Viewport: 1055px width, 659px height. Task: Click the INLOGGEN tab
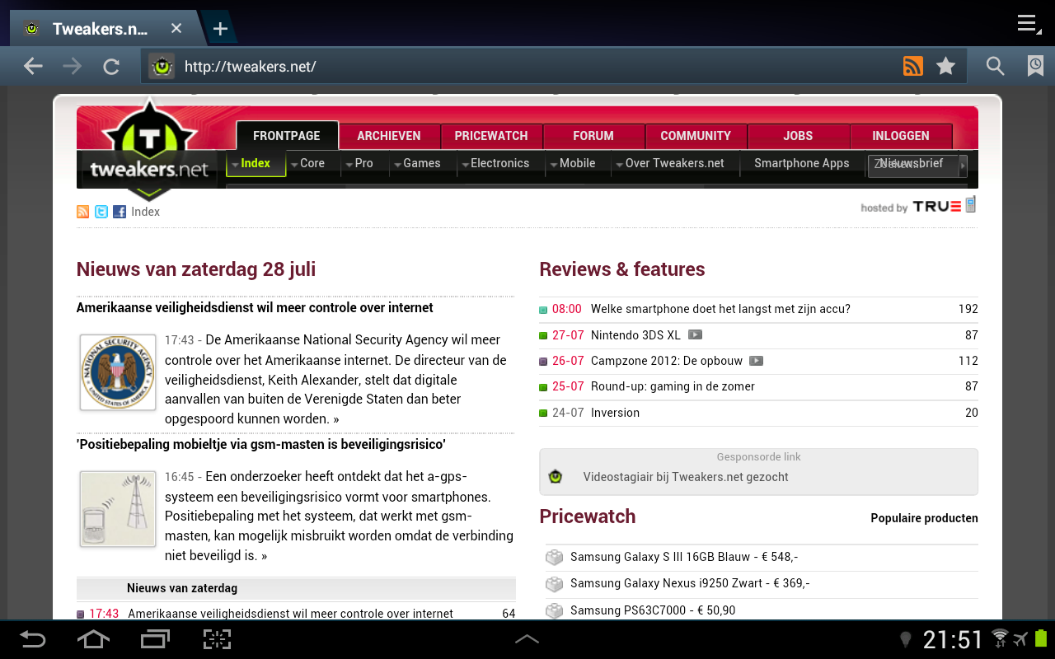coord(901,136)
